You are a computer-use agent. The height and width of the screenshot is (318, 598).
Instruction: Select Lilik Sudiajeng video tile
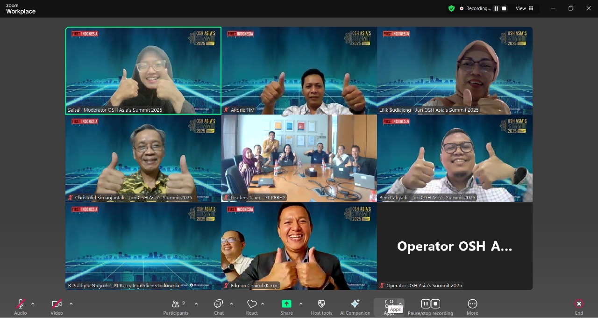pos(455,71)
